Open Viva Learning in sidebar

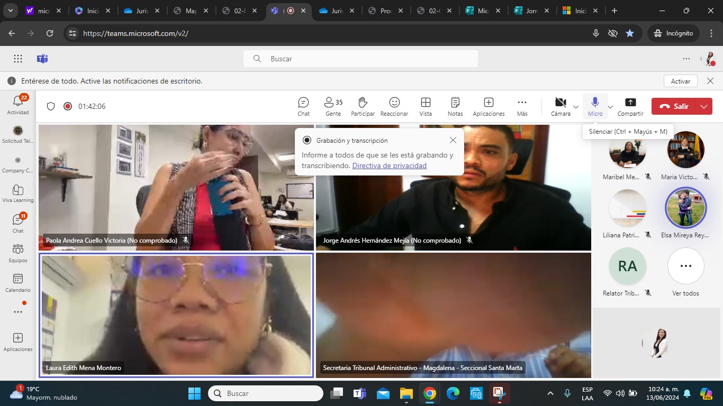pos(18,193)
